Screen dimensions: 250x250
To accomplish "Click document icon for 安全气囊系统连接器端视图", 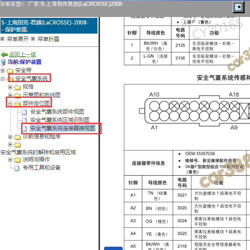I will 24,129.
